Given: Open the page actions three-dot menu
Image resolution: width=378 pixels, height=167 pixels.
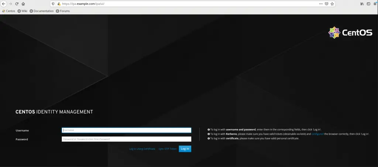Looking at the screenshot, I should coord(321,4).
